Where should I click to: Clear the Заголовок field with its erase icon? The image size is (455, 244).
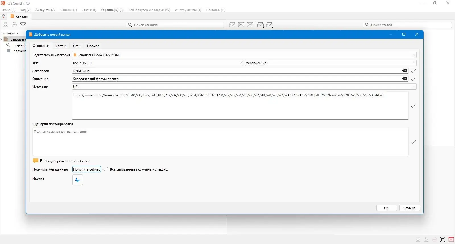[404, 71]
